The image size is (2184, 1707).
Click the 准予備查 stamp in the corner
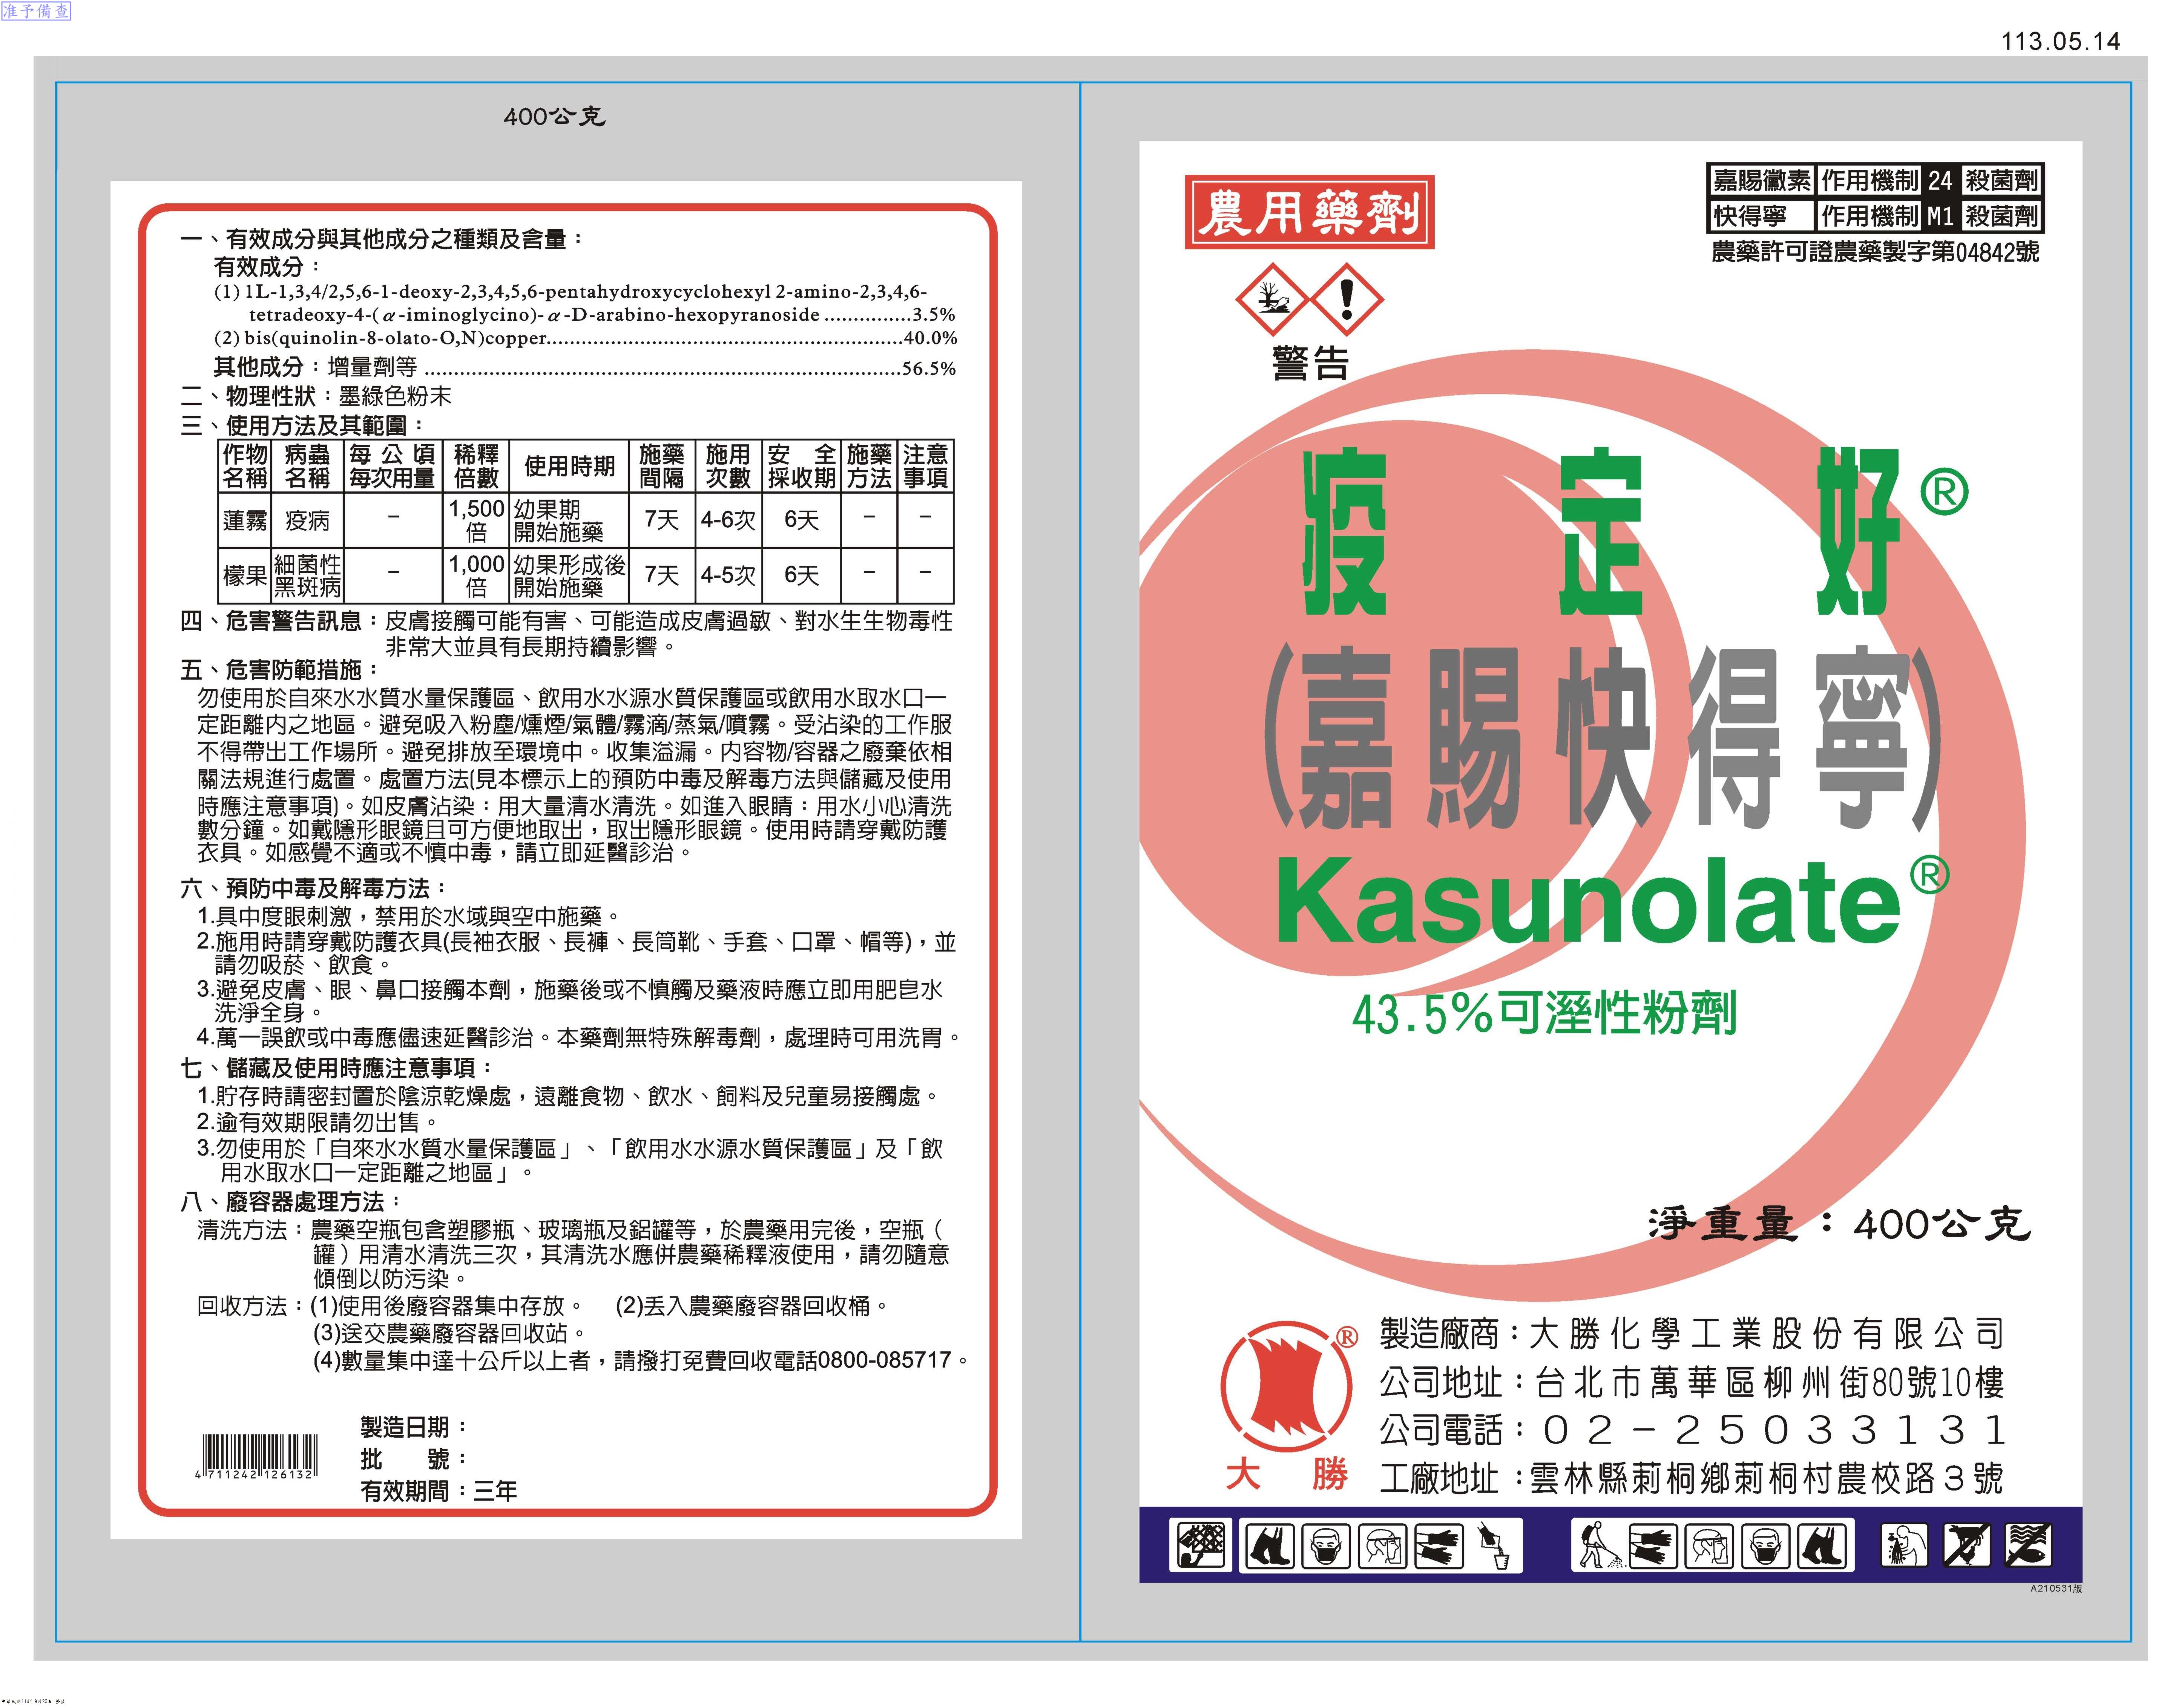(x=36, y=12)
